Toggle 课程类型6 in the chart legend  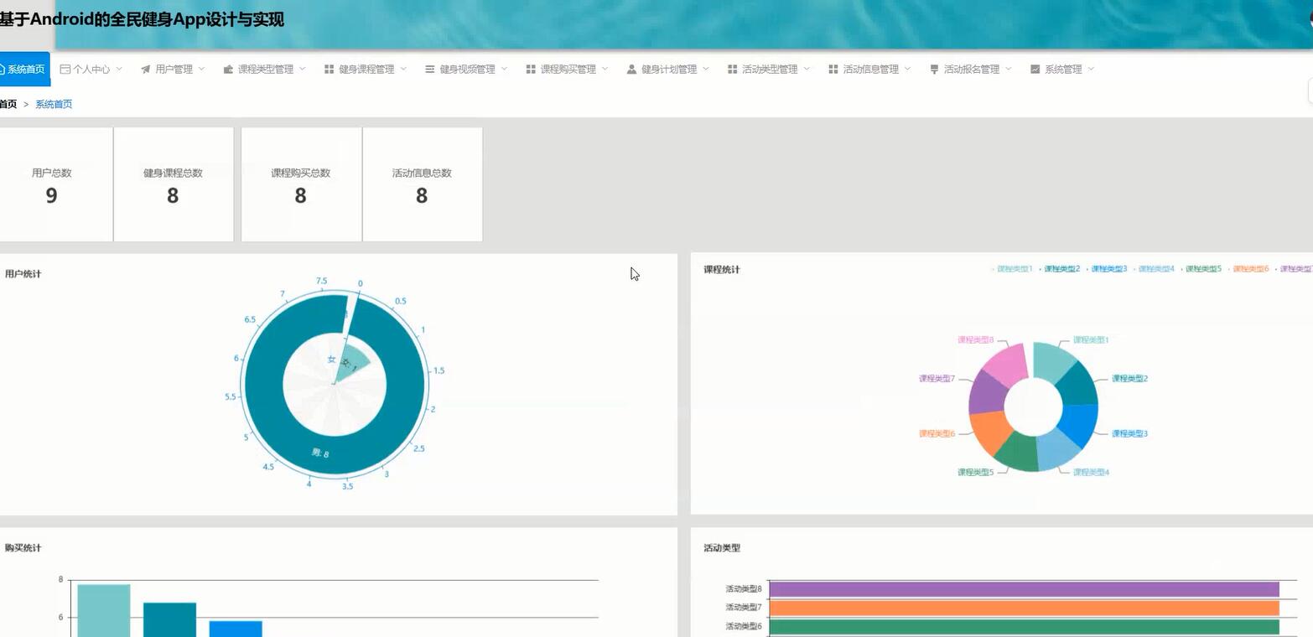pyautogui.click(x=1248, y=269)
